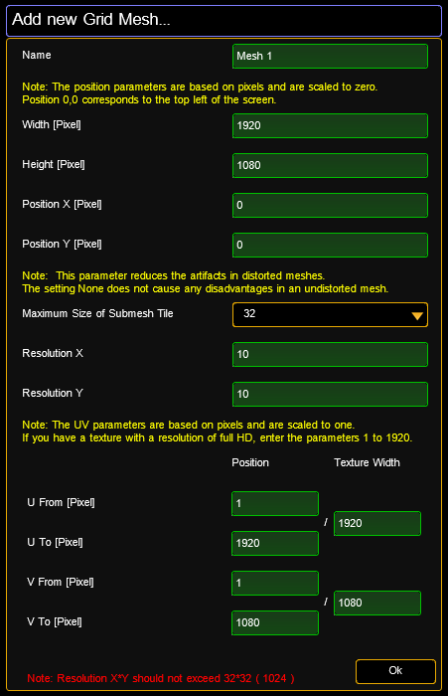
Task: Focus the Position X [Pixel] input
Action: pyautogui.click(x=330, y=205)
